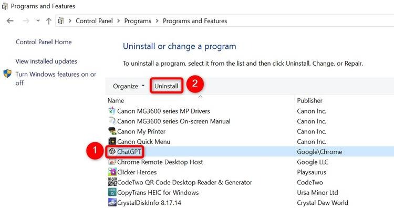Select Canon MG3600 MP Drivers icon

(112, 111)
